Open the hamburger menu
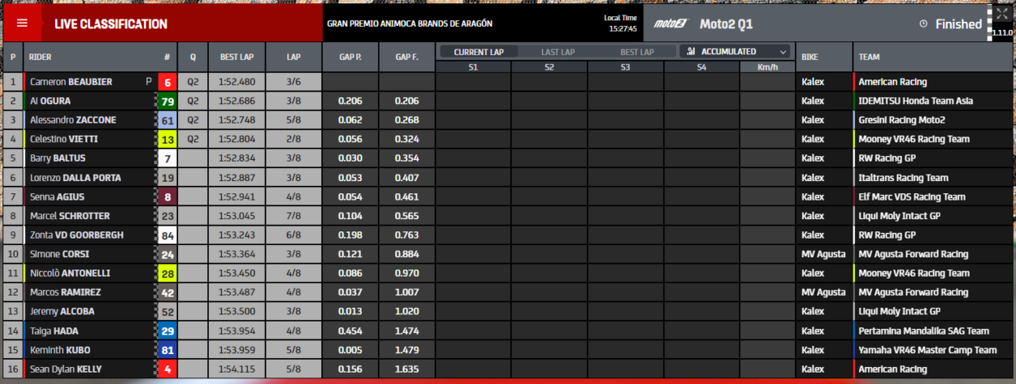This screenshot has width=1016, height=384. 22,23
